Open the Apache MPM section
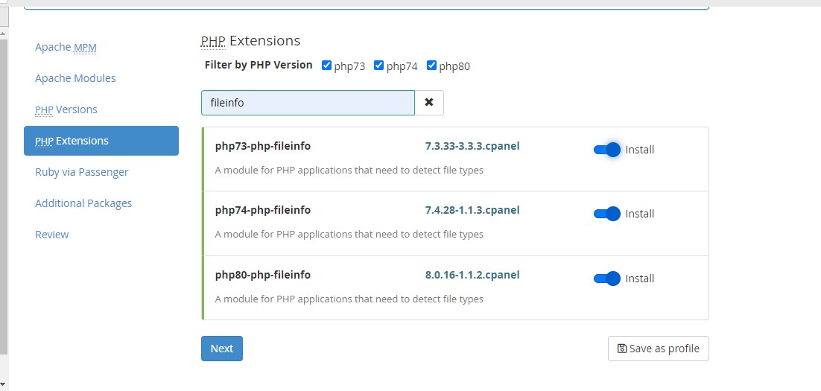Image resolution: width=821 pixels, height=391 pixels. 66,47
